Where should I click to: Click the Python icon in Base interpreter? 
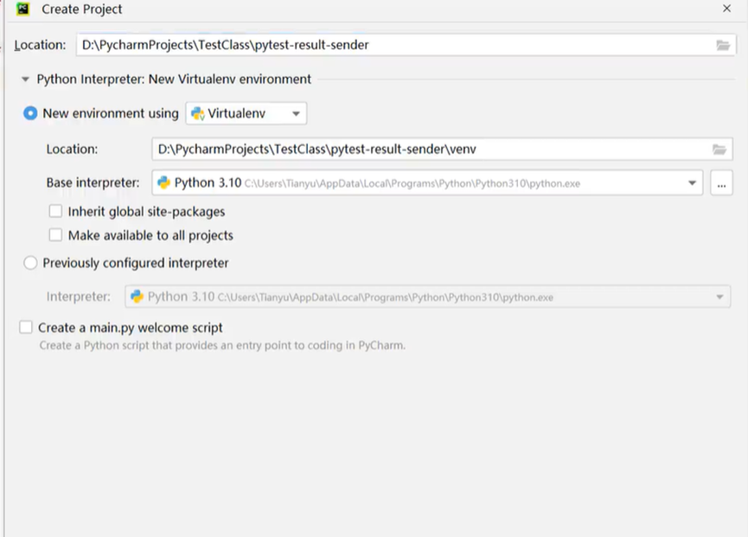click(x=163, y=182)
